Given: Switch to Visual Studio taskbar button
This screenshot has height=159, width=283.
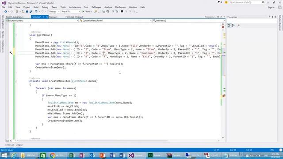Looking at the screenshot, I should pos(136,155).
